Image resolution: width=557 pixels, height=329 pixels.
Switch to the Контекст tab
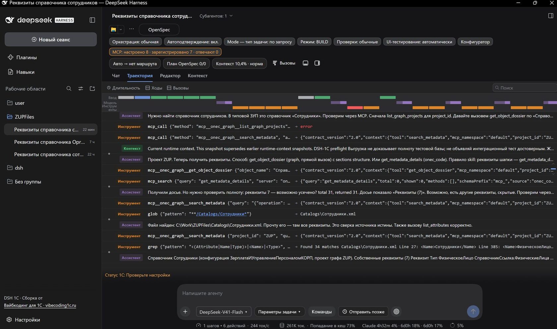coord(198,76)
